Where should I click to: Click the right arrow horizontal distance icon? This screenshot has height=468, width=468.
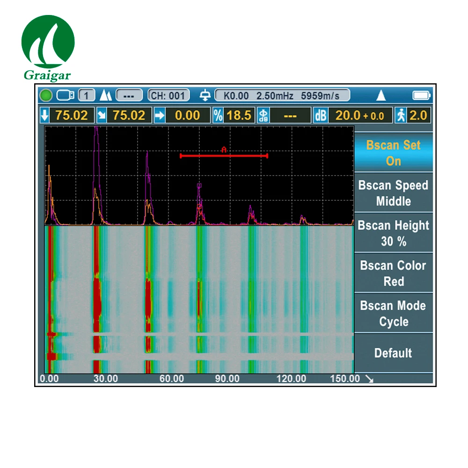[160, 115]
